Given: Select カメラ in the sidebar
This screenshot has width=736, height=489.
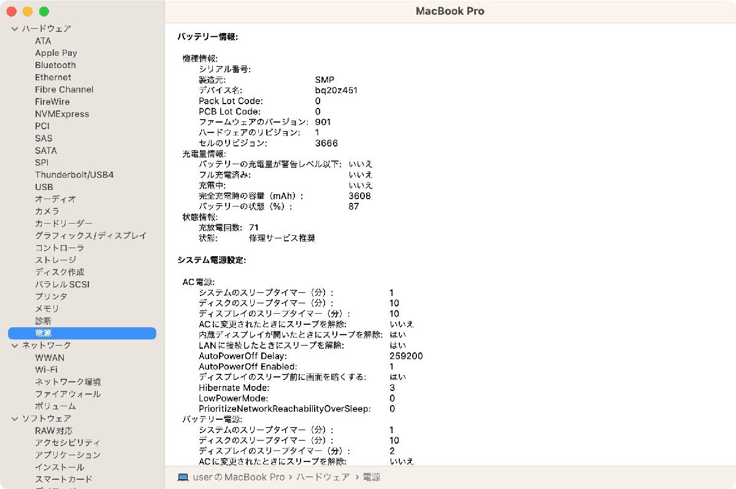Looking at the screenshot, I should click(x=47, y=211).
